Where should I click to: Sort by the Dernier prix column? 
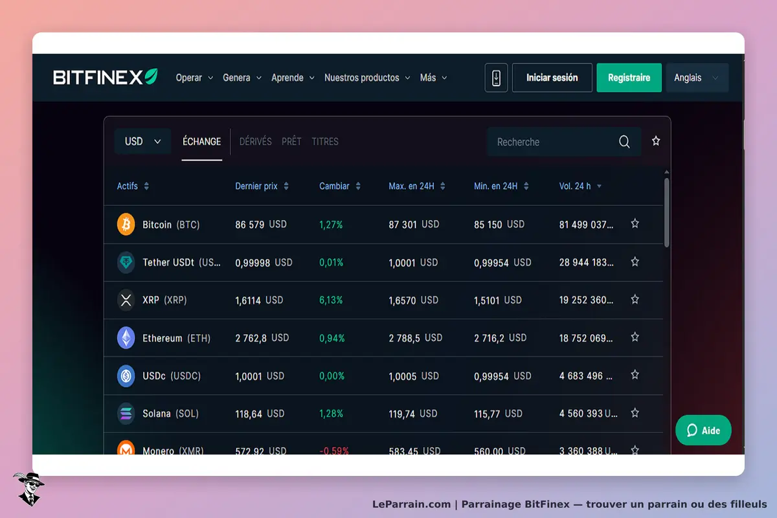tap(262, 186)
